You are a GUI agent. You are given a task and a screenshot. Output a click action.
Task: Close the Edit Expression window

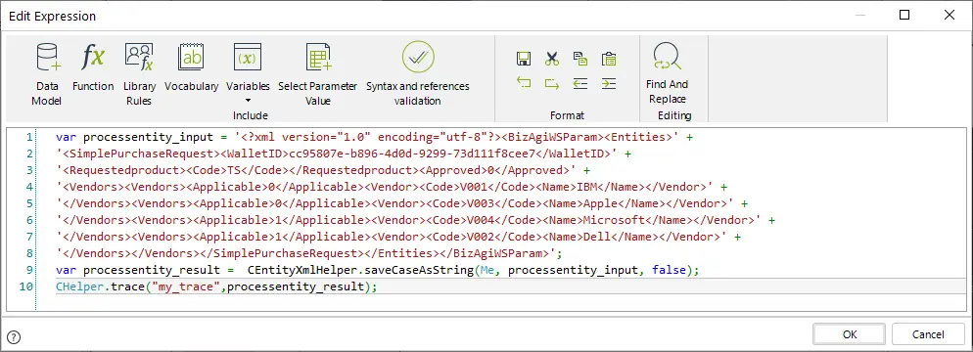tap(950, 15)
